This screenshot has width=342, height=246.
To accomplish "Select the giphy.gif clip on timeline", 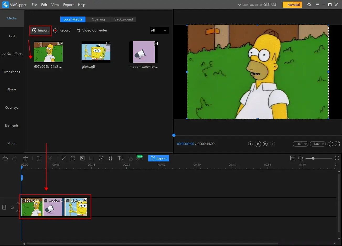I will pyautogui.click(x=76, y=207).
